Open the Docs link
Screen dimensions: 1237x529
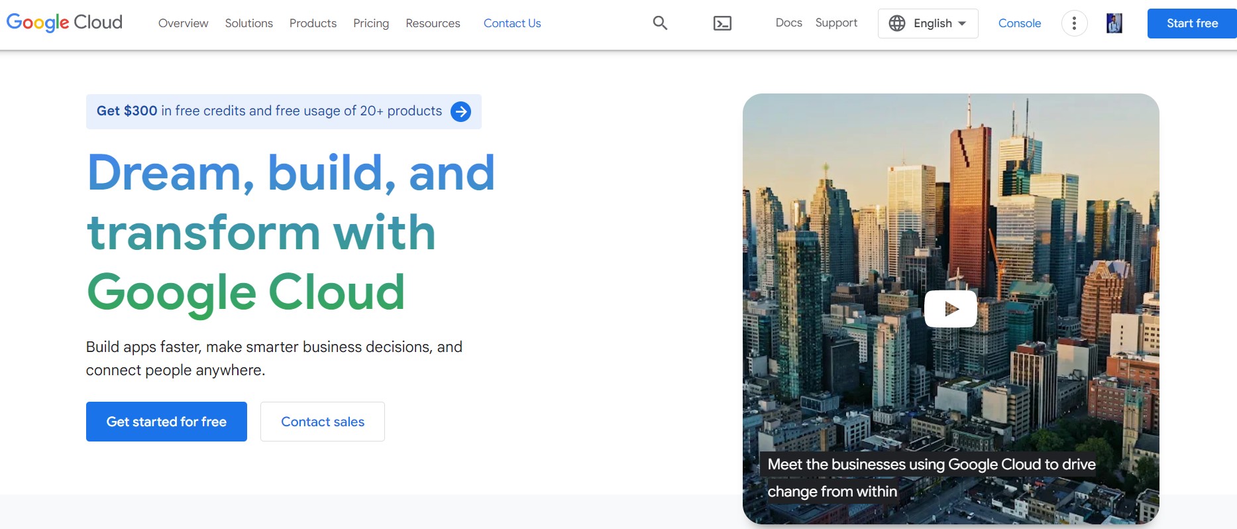coord(788,23)
